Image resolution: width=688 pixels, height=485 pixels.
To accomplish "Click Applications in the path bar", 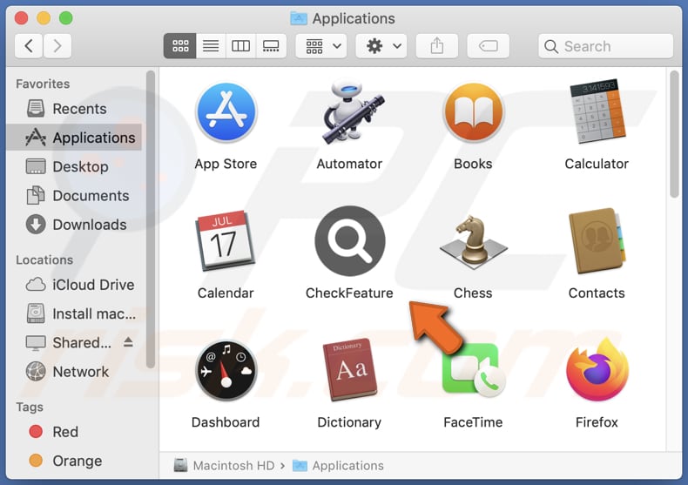I will 338,465.
